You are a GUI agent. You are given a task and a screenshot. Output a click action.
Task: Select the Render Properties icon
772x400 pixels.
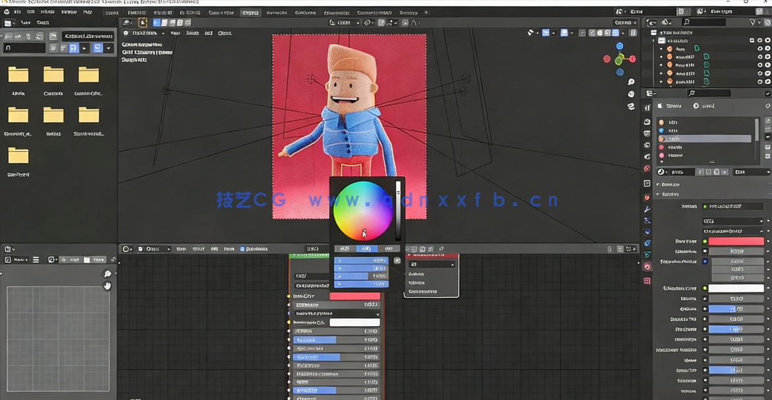point(649,121)
